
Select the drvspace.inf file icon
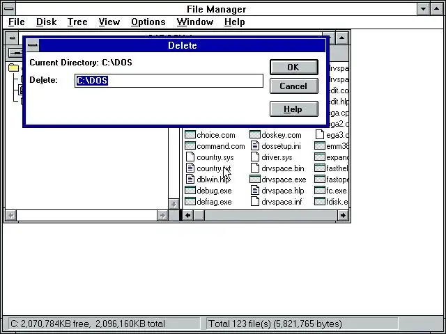[255, 201]
